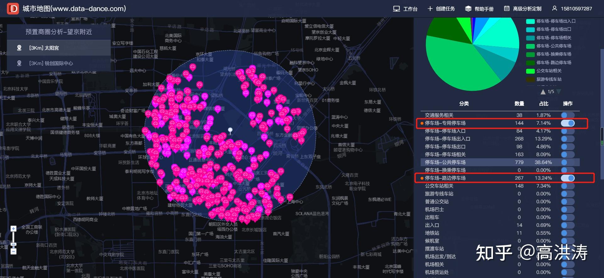The image size is (604, 278).
Task: Click the white center marker on map
Action: [x=230, y=131]
